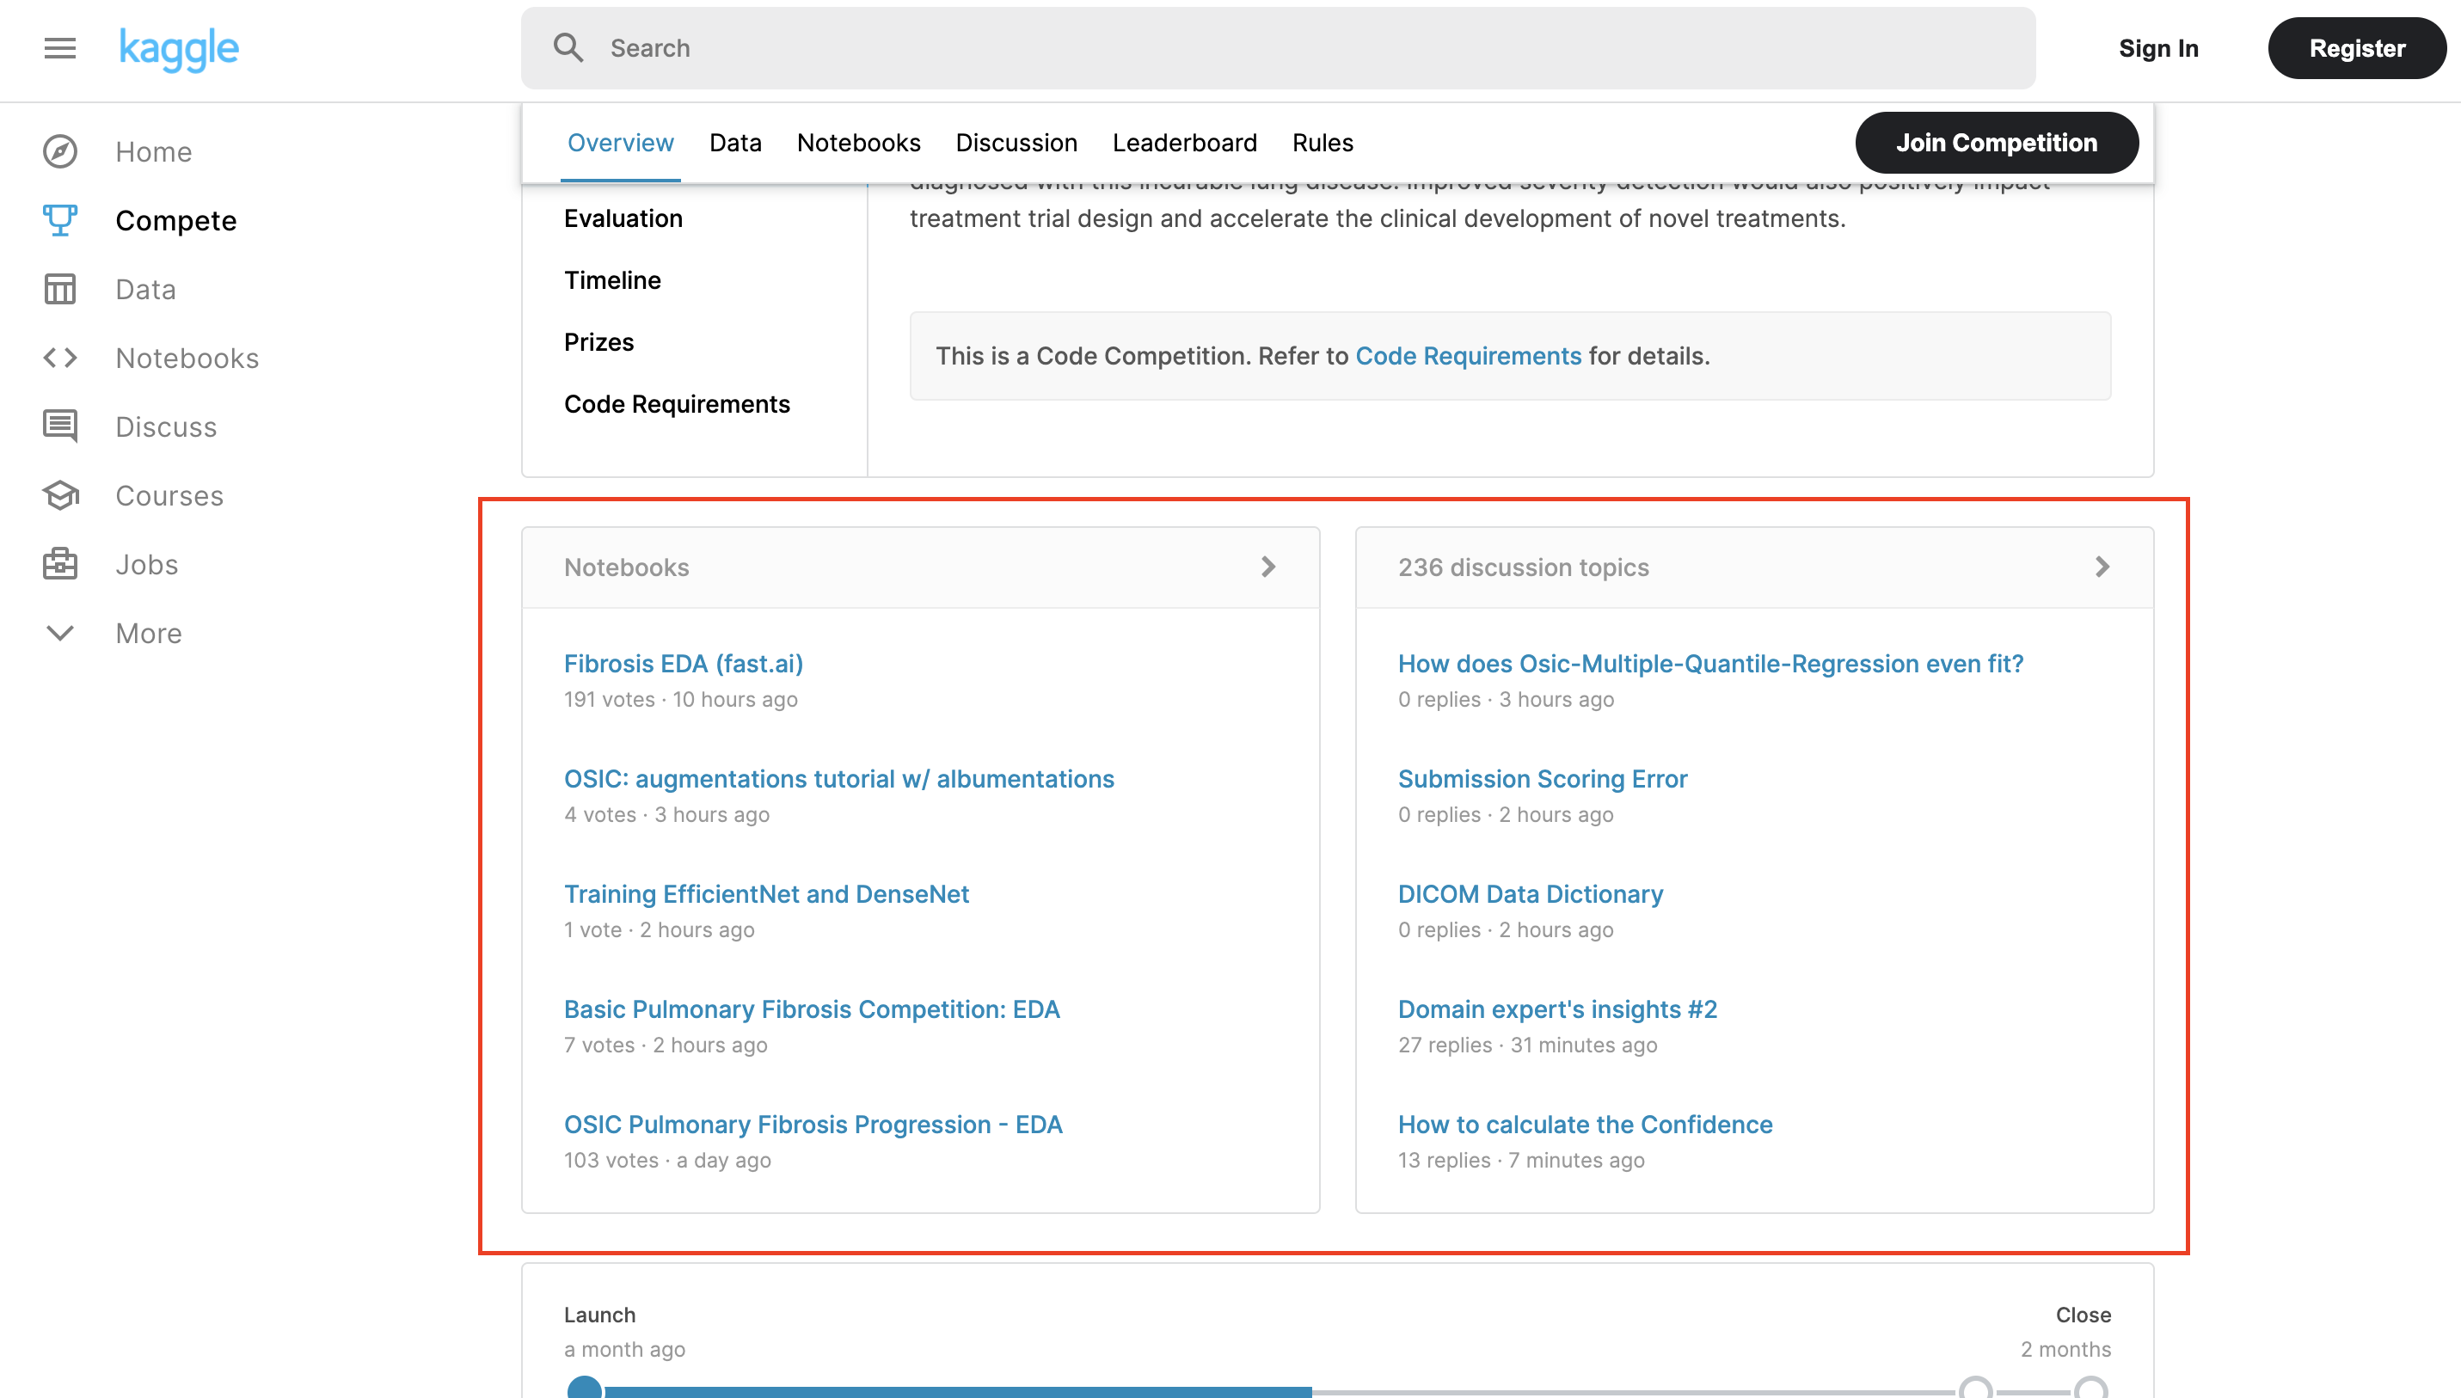This screenshot has width=2461, height=1398.
Task: Open Jobs via the briefcase icon
Action: (59, 564)
